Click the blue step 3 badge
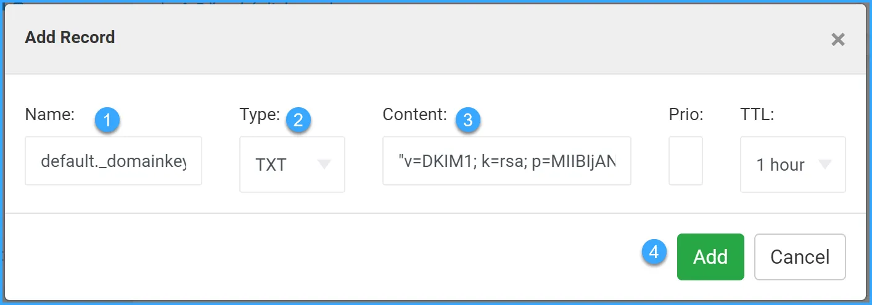 tap(467, 120)
